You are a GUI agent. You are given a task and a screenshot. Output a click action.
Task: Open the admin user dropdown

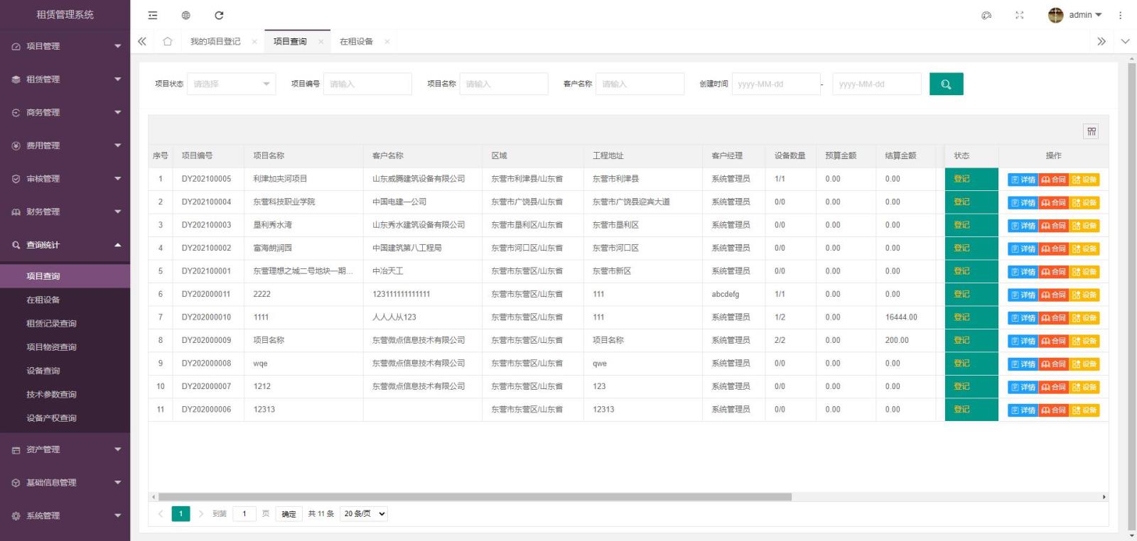(x=1075, y=15)
